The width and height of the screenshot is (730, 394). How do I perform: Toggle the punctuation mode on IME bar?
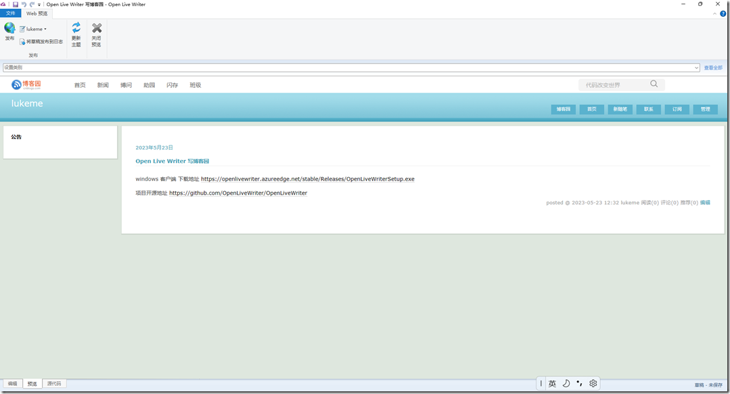point(580,384)
